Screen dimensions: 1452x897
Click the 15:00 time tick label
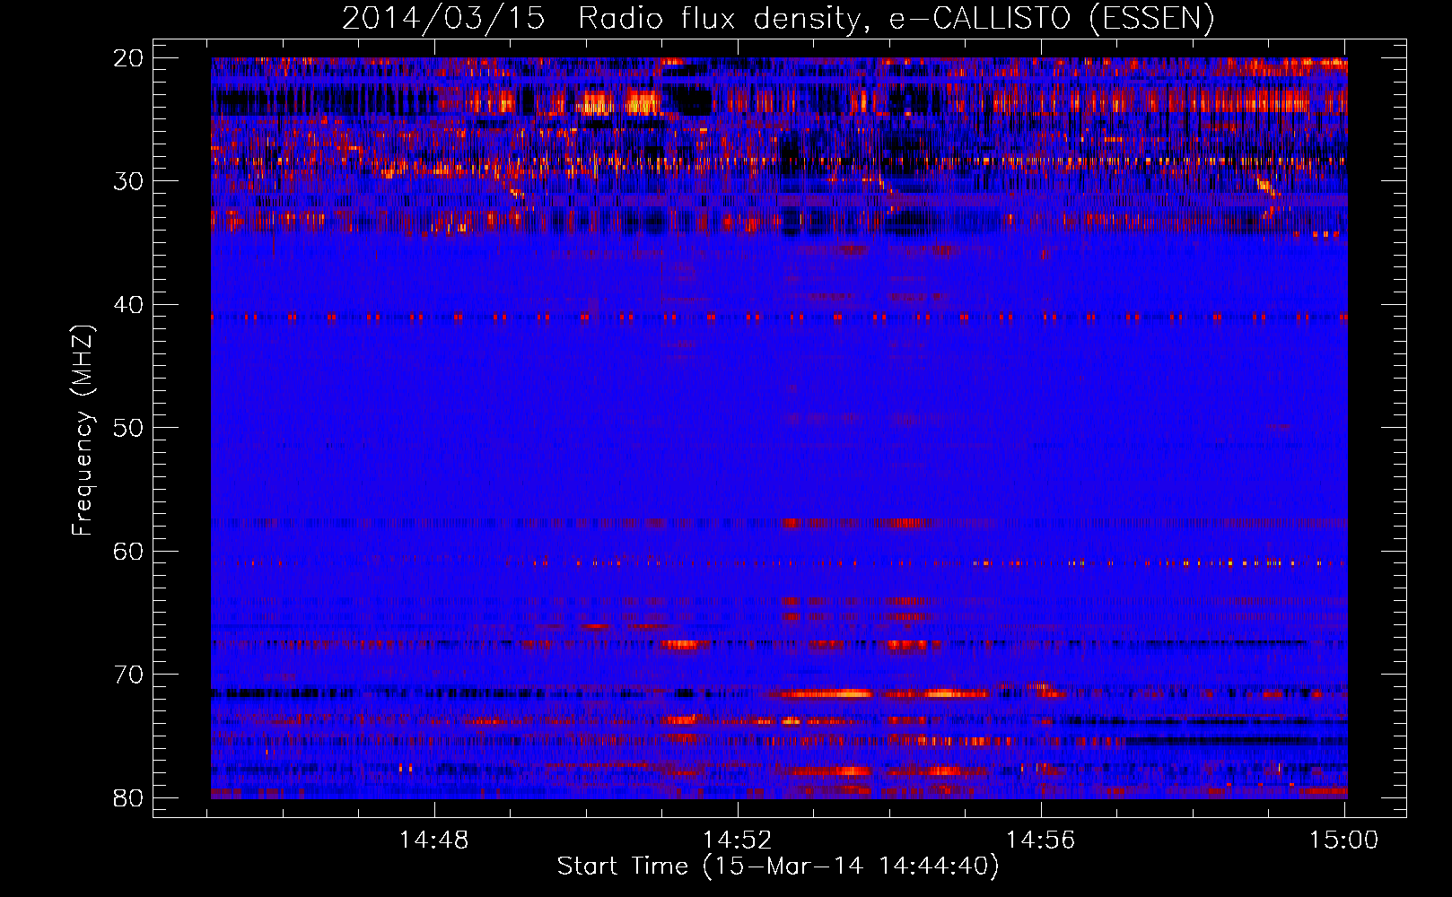tap(1343, 840)
